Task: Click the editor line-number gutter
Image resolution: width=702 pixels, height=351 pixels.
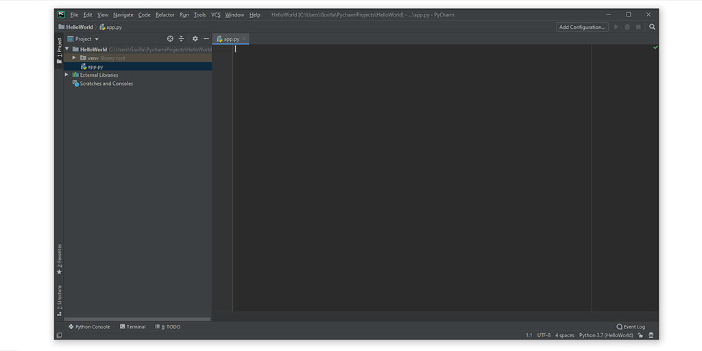Action: coord(223,179)
